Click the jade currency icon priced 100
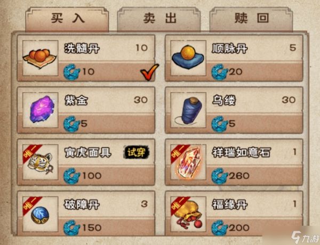This screenshot has height=245, width=320. click(71, 176)
